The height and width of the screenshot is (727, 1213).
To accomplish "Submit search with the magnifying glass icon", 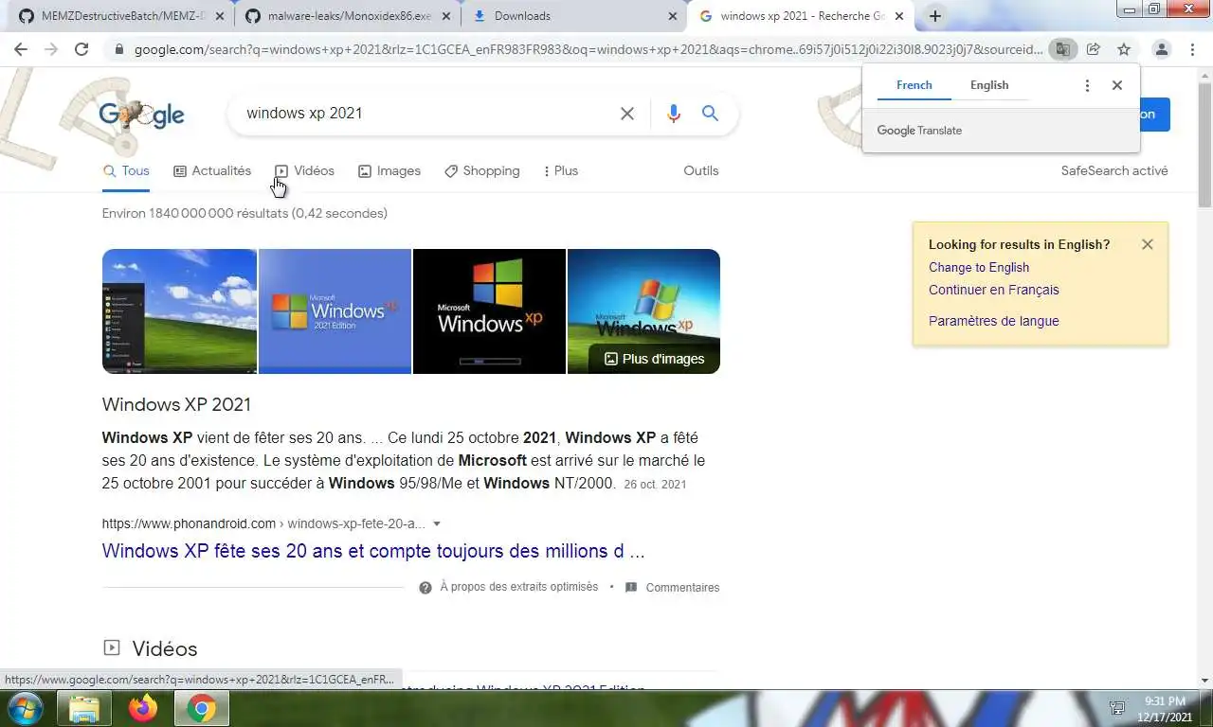I will pyautogui.click(x=710, y=114).
